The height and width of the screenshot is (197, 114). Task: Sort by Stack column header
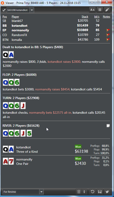[85, 17]
